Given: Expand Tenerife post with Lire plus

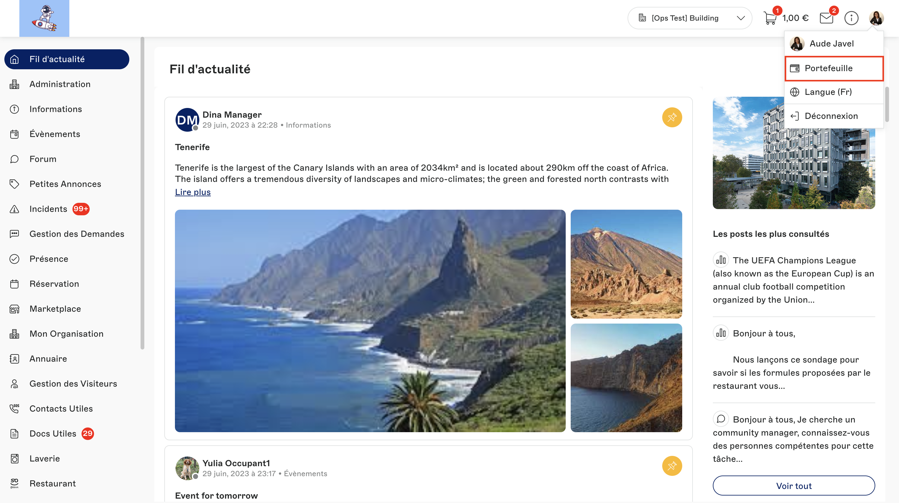Looking at the screenshot, I should click(193, 192).
